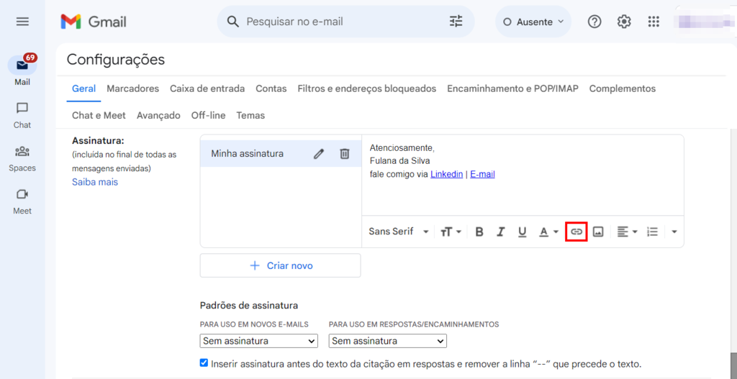
Task: Show search options filter icon
Action: tap(456, 22)
